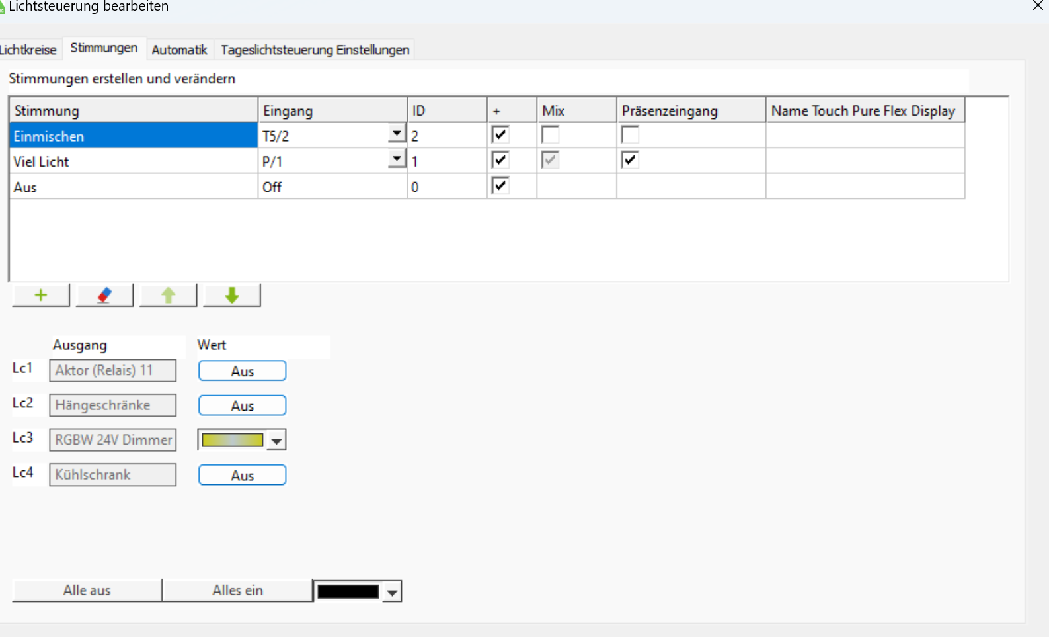Switch to the Lichtkreise tab

28,50
